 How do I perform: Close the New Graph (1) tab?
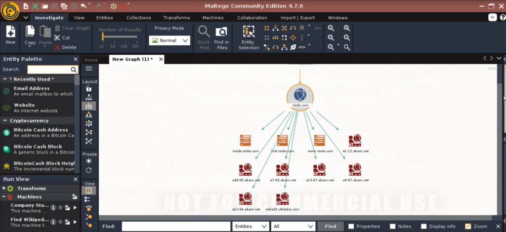pyautogui.click(x=161, y=59)
